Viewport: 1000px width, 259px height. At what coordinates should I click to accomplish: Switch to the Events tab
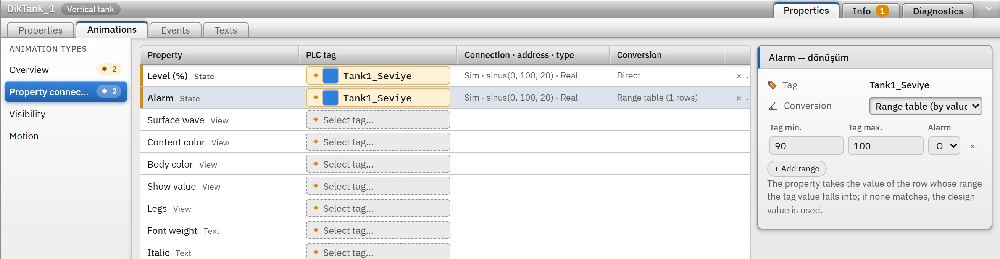click(176, 30)
